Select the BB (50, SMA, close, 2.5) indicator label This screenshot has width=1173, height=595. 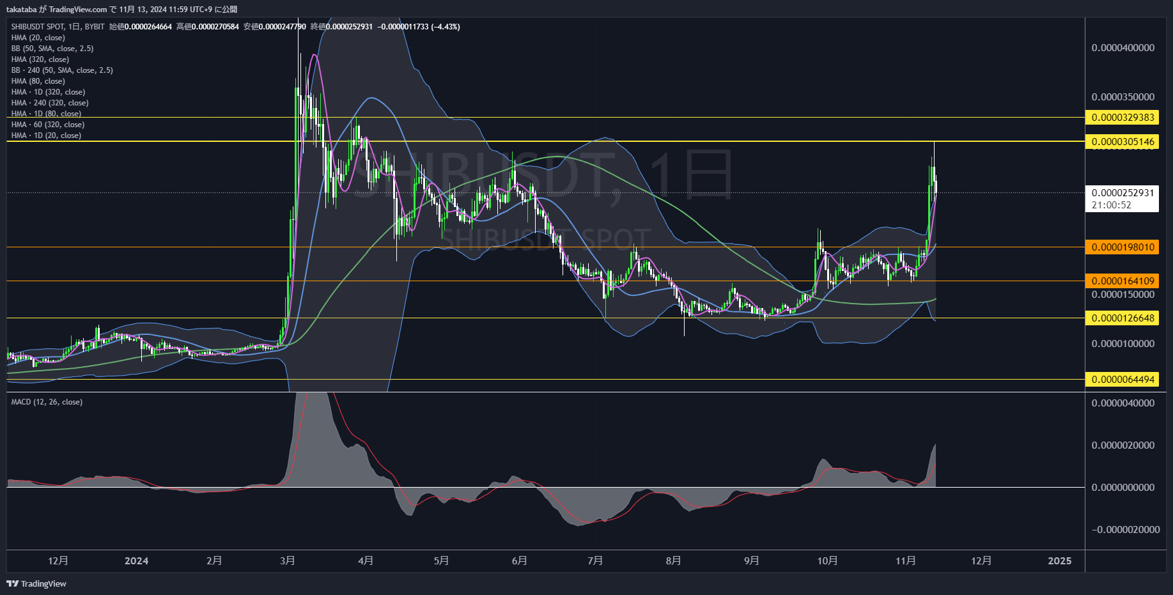[52, 49]
